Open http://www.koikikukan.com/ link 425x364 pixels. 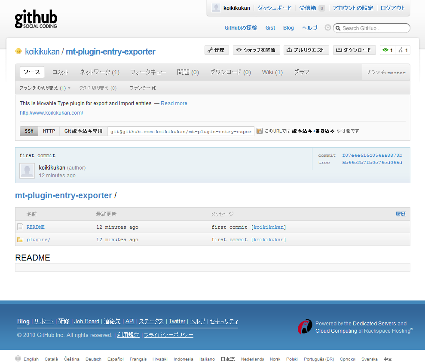click(x=51, y=112)
